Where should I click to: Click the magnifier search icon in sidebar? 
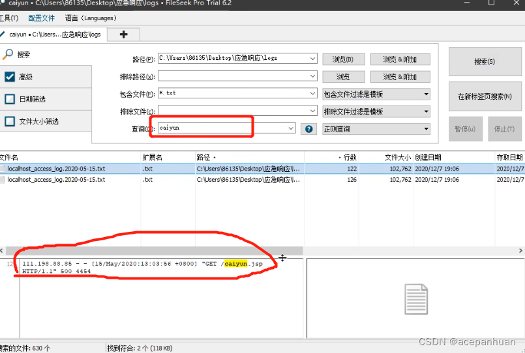coord(7,54)
